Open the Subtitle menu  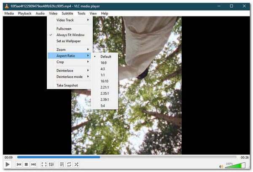(x=67, y=14)
